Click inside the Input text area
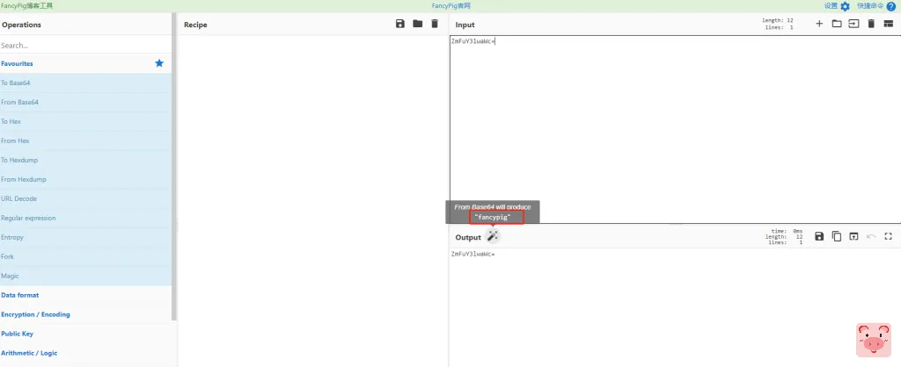901x367 pixels. click(675, 129)
